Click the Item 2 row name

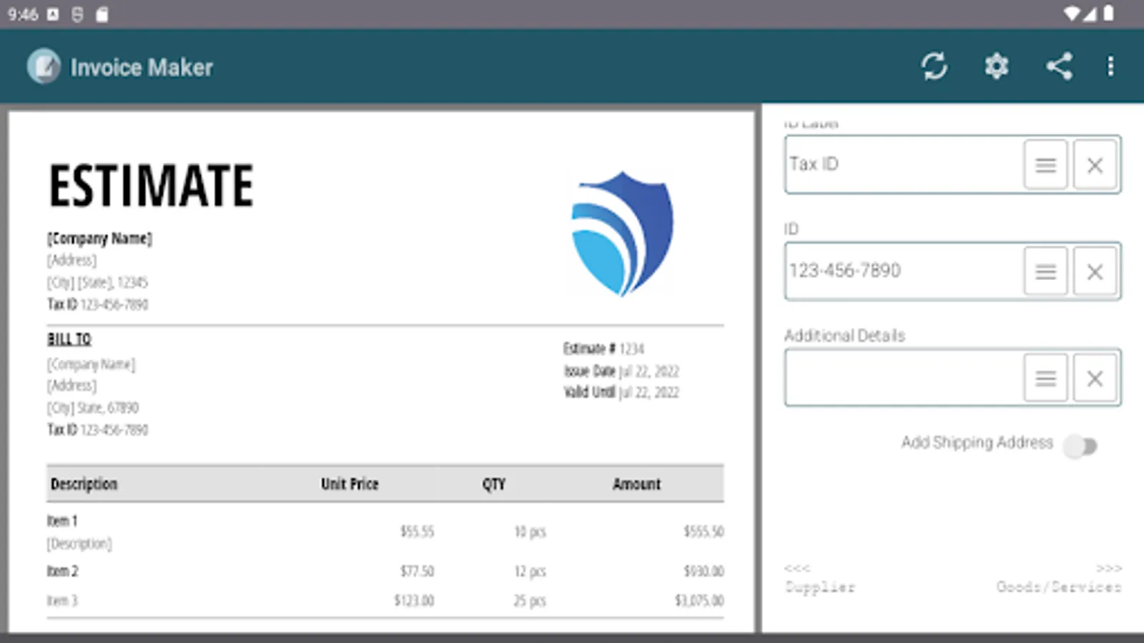(x=63, y=571)
